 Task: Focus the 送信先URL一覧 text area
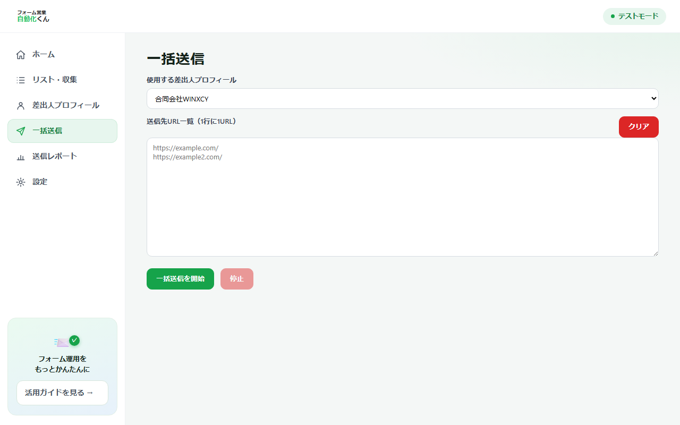pyautogui.click(x=403, y=197)
